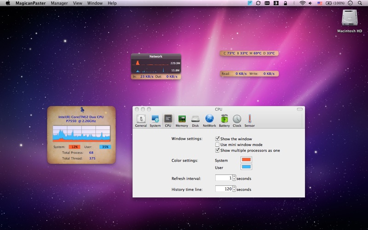368x230 pixels.
Task: Switch to the Memory settings icon
Action: 182,121
